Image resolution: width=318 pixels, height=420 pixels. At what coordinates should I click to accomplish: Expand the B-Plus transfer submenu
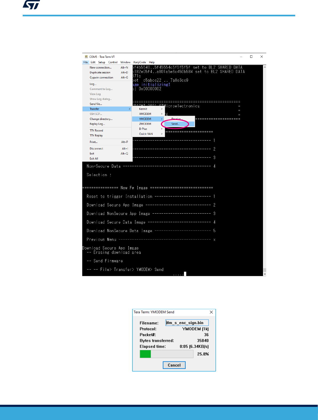[x=148, y=129]
